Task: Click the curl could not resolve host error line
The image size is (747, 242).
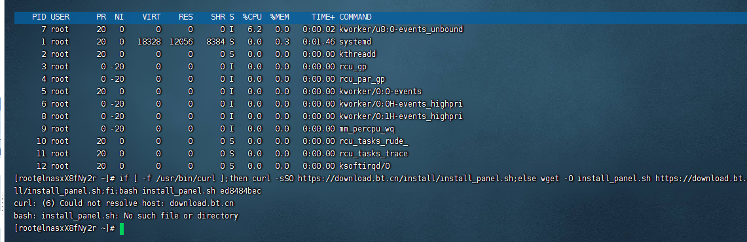Action: tap(124, 203)
